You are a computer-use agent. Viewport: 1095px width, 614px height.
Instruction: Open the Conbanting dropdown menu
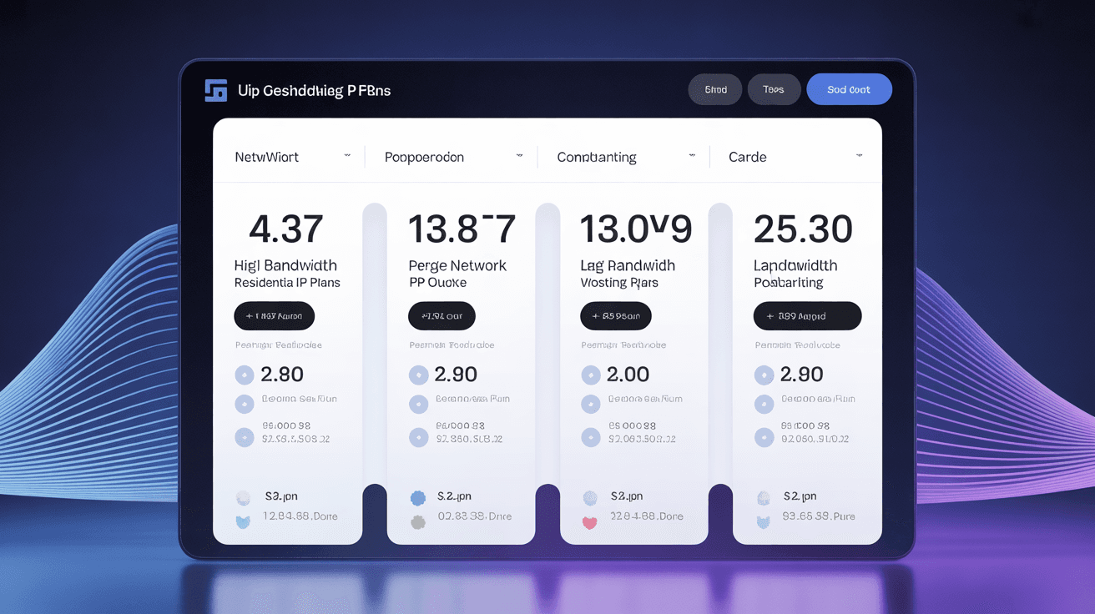tap(692, 156)
